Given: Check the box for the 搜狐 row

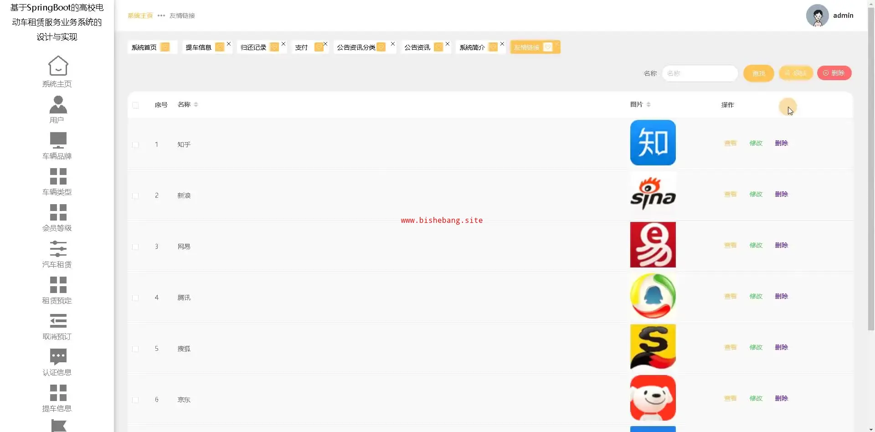Looking at the screenshot, I should (x=135, y=349).
